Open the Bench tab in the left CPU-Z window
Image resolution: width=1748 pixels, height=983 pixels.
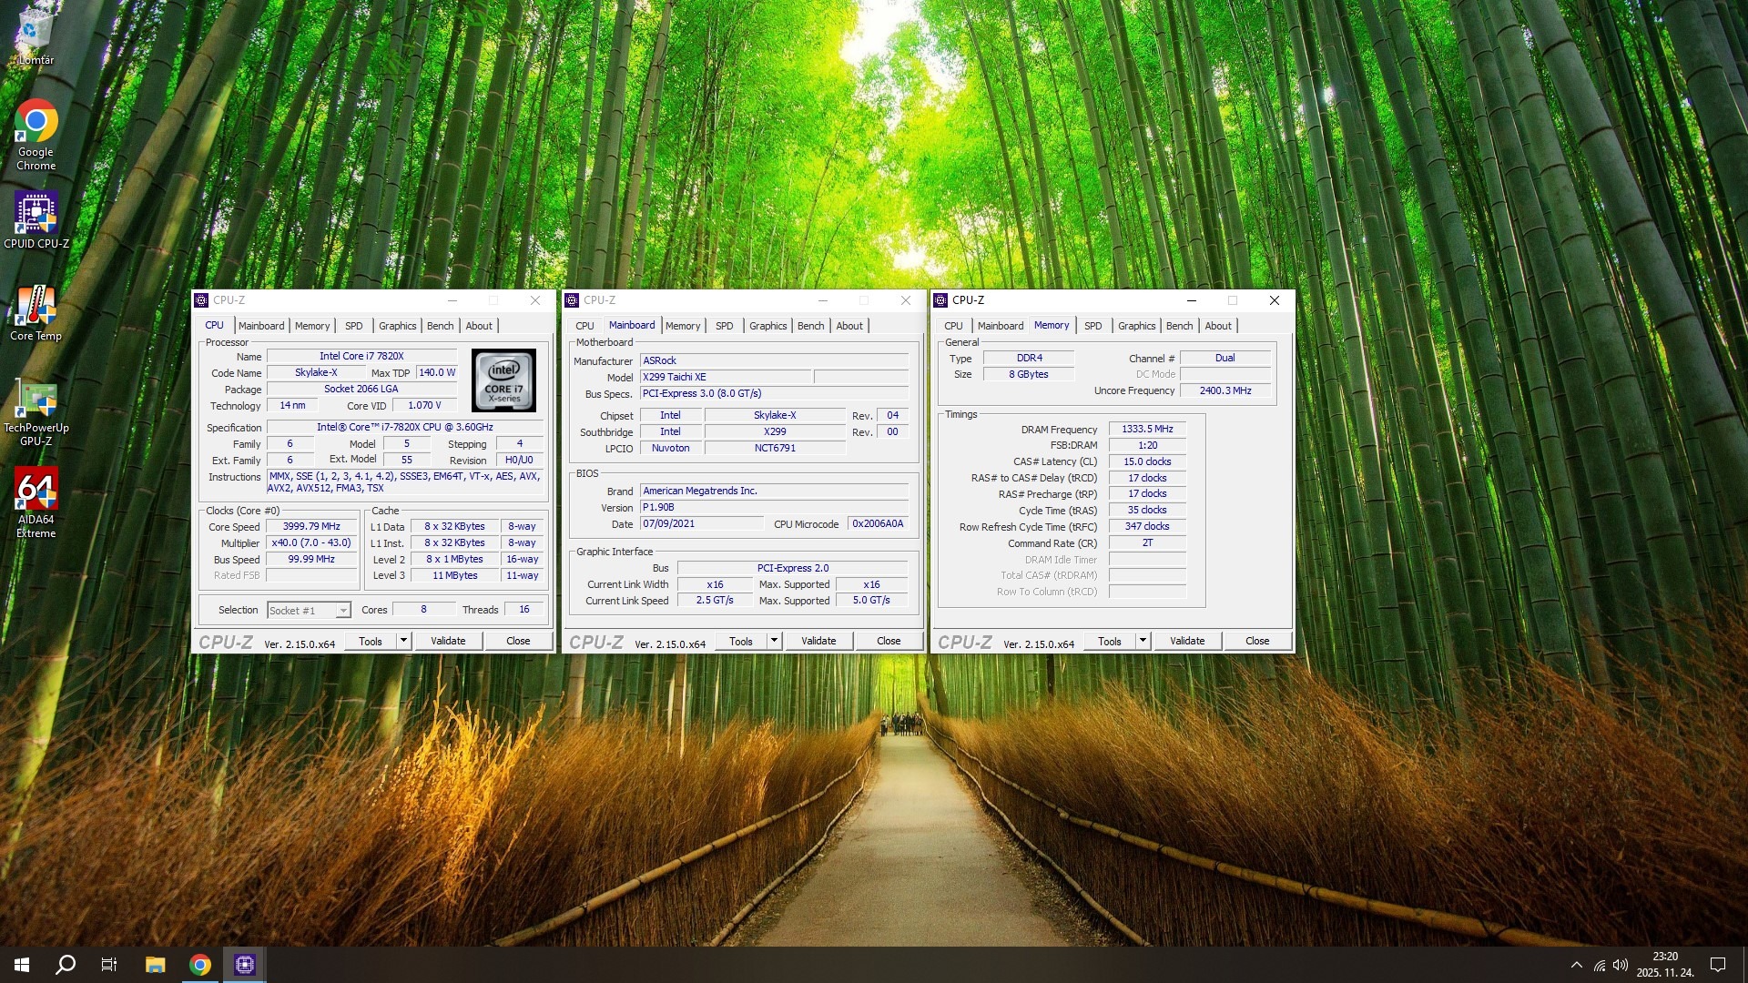[440, 326]
